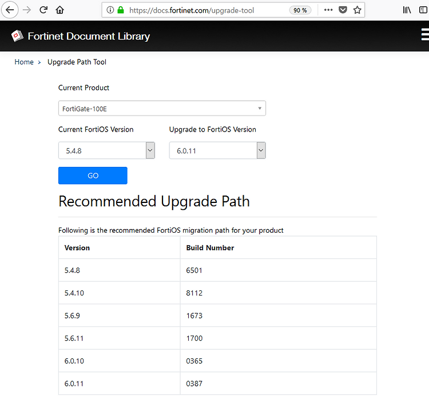The image size is (429, 399).
Task: Click build number 1700 cell
Action: pos(278,338)
